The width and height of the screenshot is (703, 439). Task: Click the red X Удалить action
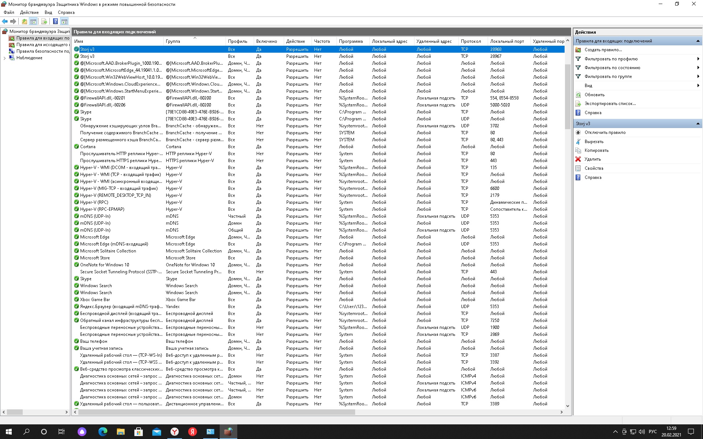coord(592,159)
